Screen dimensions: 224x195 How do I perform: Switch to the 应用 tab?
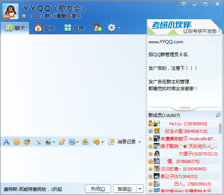[74, 28]
